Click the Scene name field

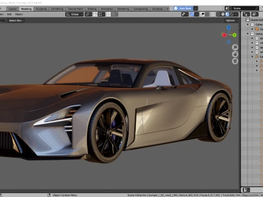(243, 8)
